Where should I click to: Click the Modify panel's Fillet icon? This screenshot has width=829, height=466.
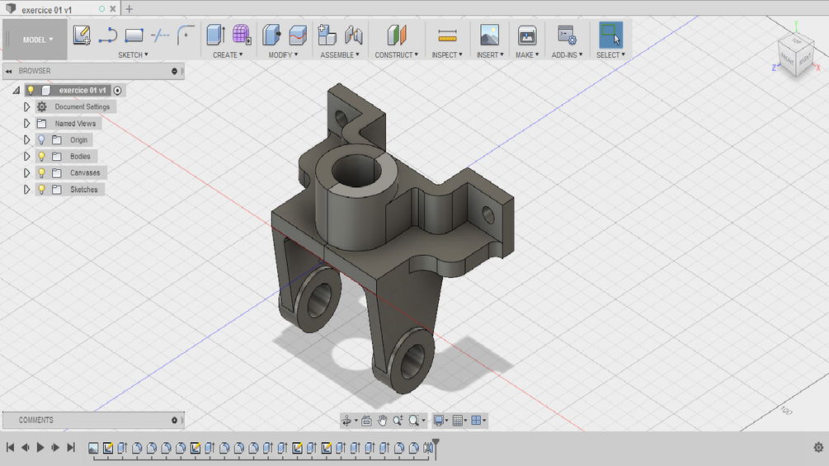click(x=298, y=35)
